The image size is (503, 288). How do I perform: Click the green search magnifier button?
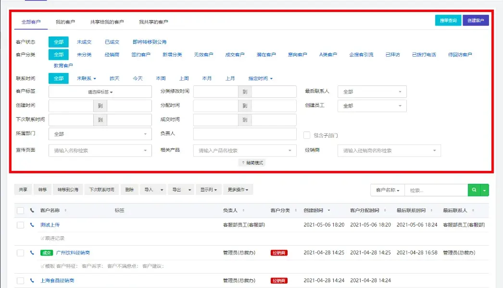(x=474, y=190)
